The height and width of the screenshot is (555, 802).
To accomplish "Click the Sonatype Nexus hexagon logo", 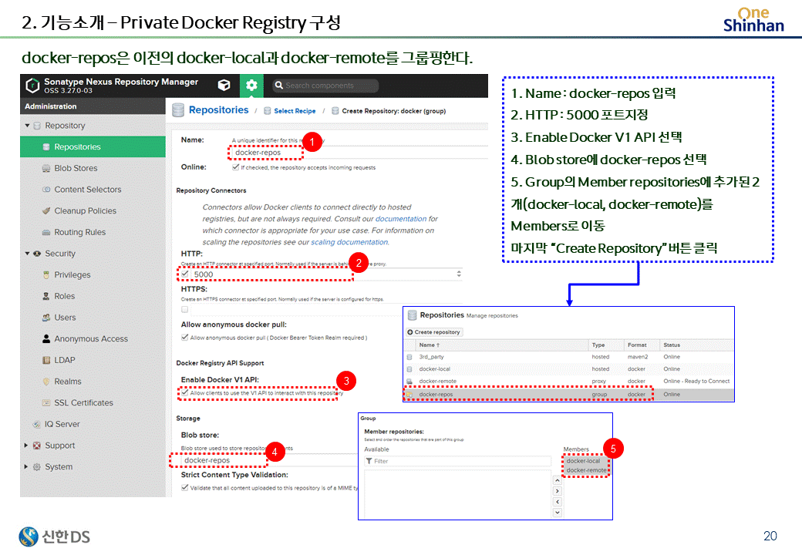I will [x=32, y=86].
